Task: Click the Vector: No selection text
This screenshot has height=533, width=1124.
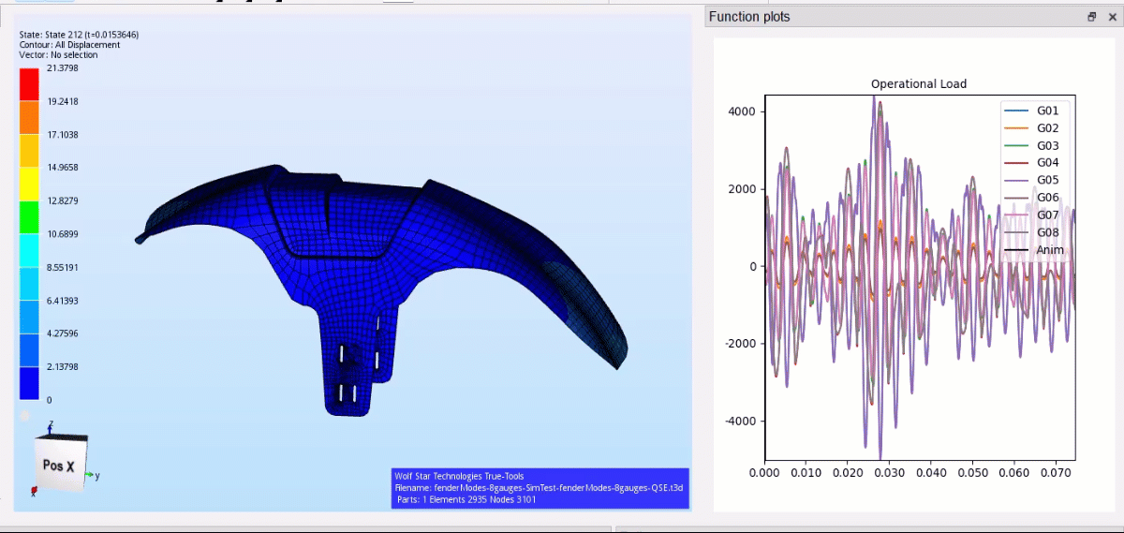Action: pyautogui.click(x=58, y=55)
